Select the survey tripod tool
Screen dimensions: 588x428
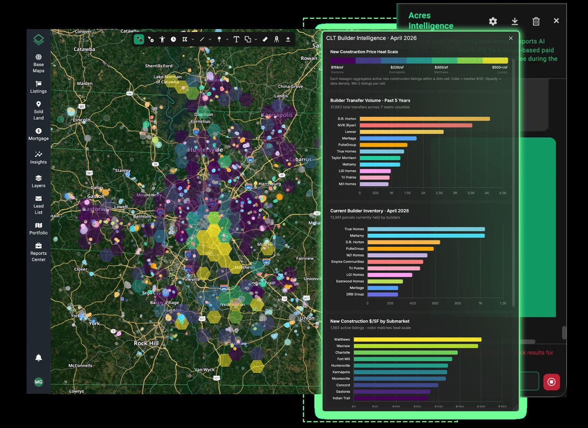point(276,39)
